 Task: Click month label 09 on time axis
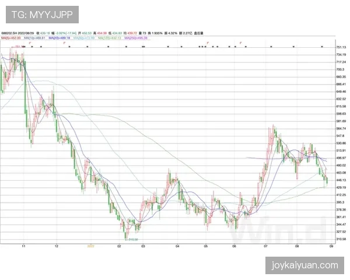(331, 246)
